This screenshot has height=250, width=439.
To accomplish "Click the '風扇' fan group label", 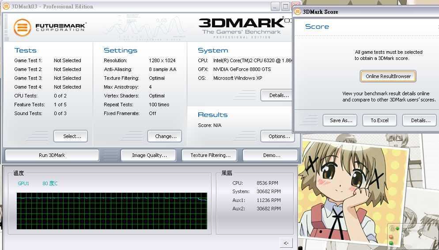I will tap(227, 173).
